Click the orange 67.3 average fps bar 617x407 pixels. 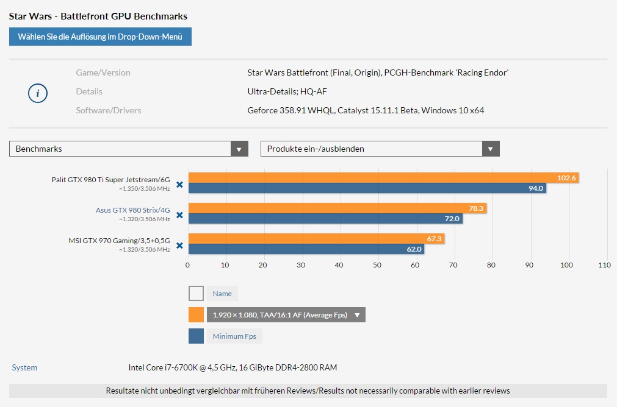[x=317, y=239]
